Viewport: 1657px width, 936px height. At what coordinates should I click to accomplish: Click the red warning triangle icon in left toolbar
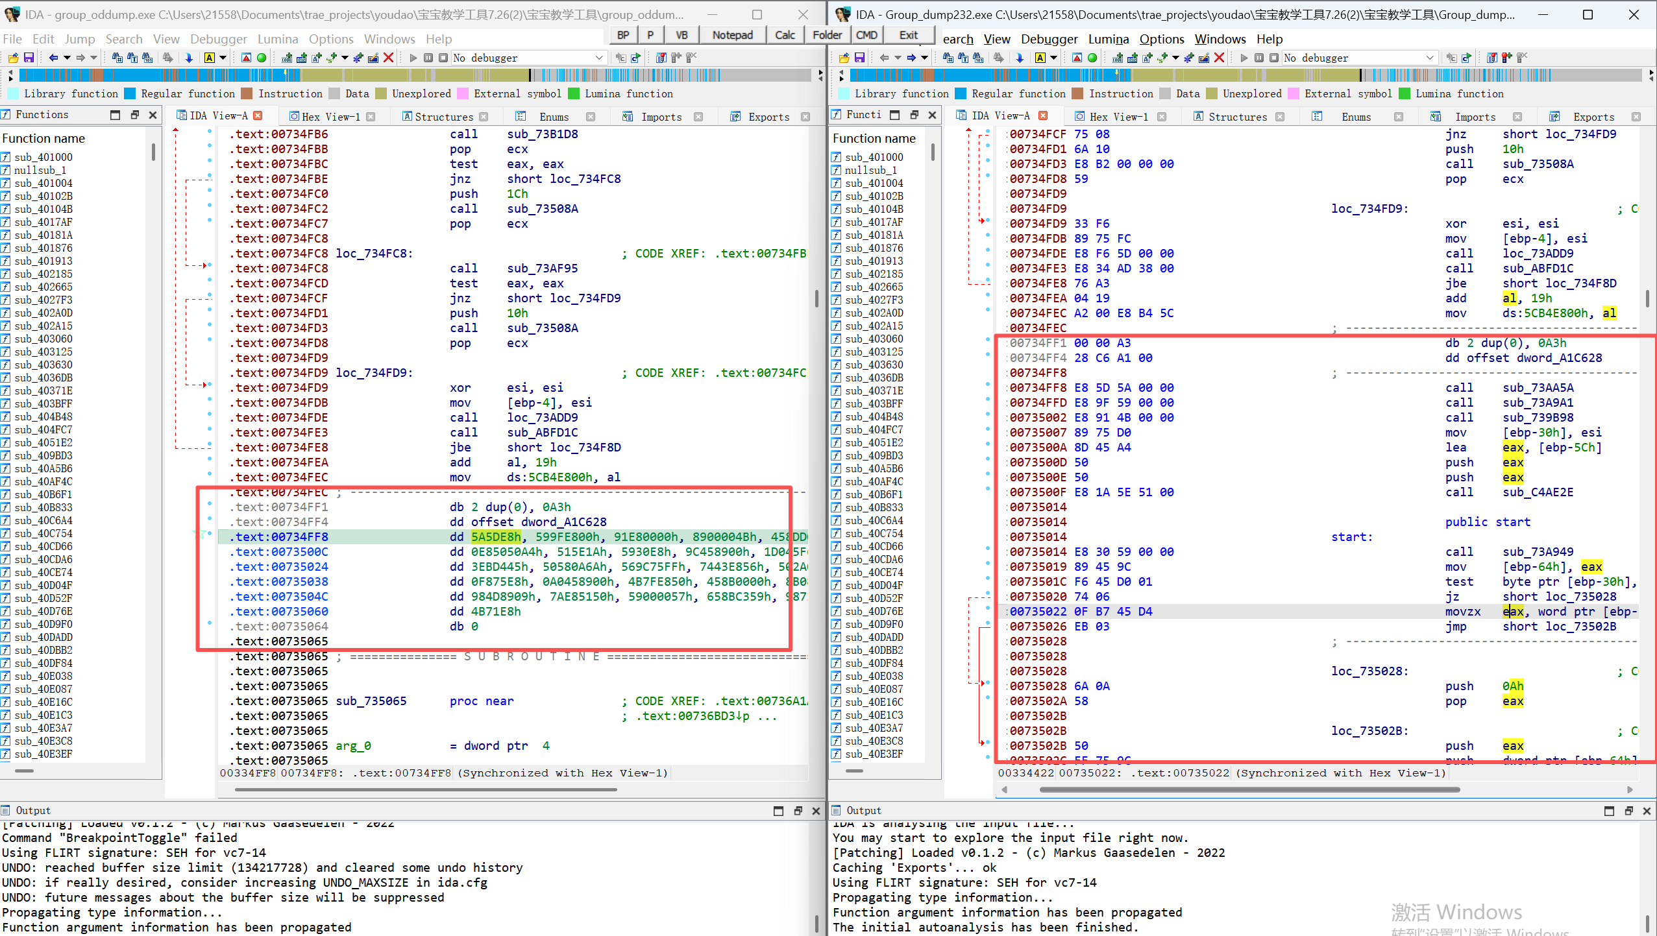tap(246, 58)
